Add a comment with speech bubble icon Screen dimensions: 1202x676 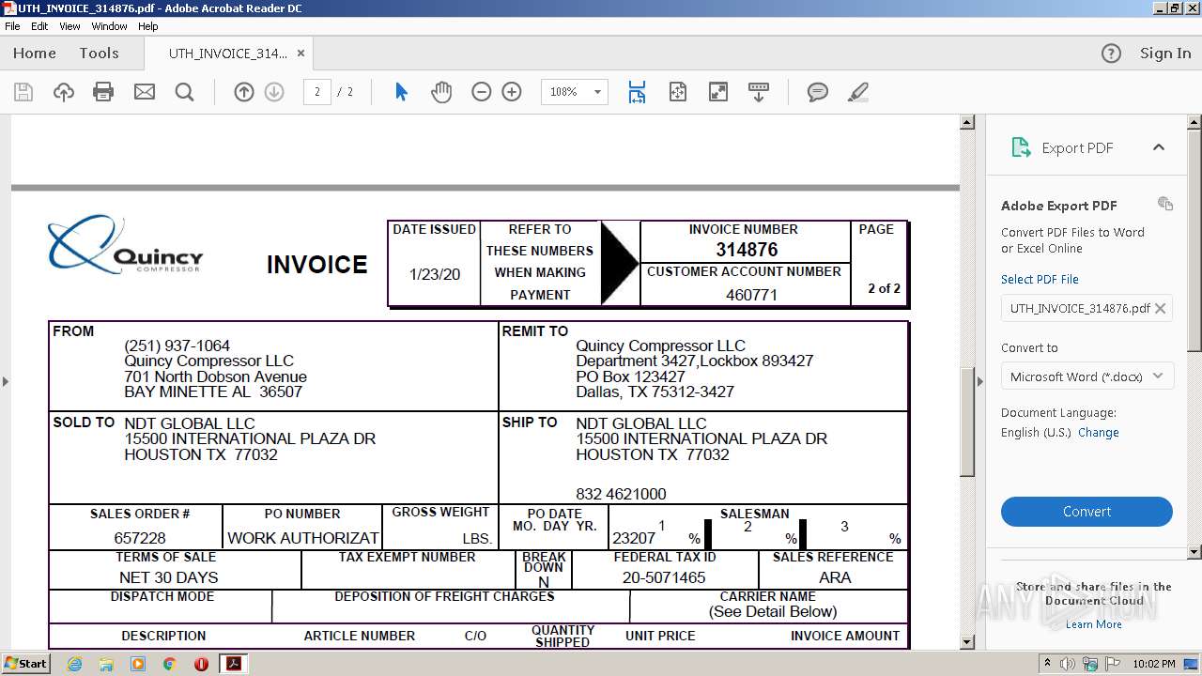pos(818,92)
